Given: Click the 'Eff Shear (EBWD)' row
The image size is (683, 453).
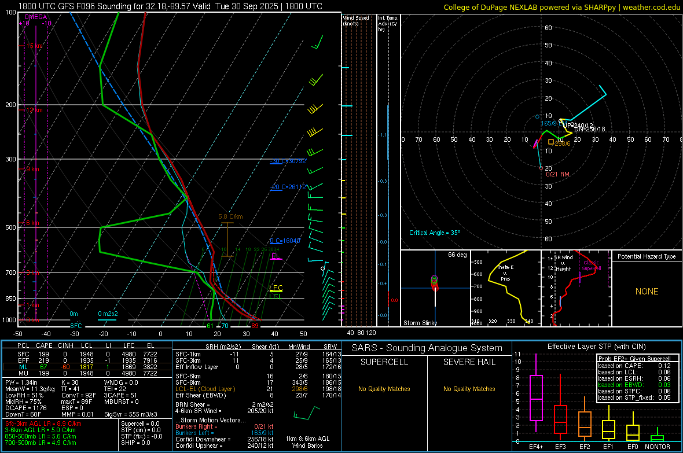Looking at the screenshot, I should click(x=258, y=395).
